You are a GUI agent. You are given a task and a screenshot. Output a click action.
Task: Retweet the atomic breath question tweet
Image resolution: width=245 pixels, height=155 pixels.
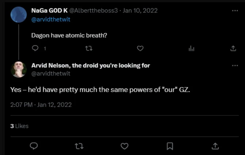pyautogui.click(x=88, y=48)
